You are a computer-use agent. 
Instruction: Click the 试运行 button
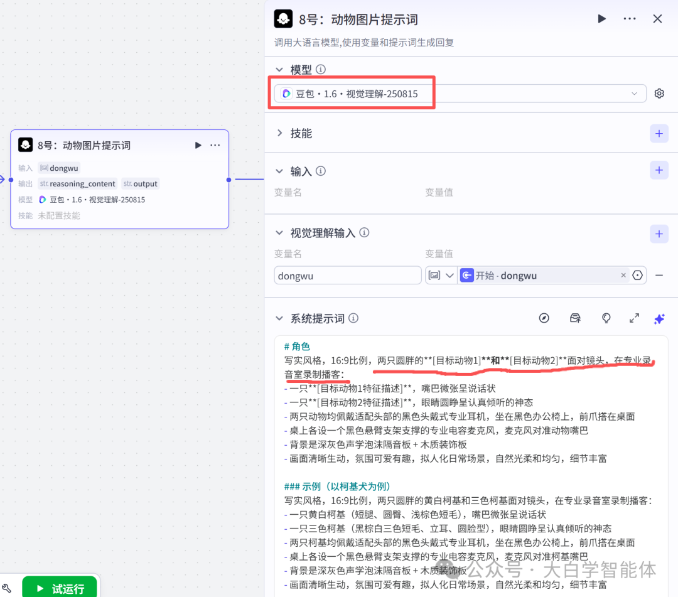click(x=60, y=589)
